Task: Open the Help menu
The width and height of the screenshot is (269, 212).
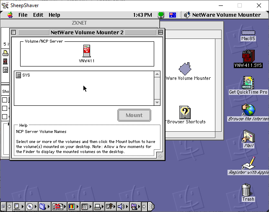Action: point(54,15)
